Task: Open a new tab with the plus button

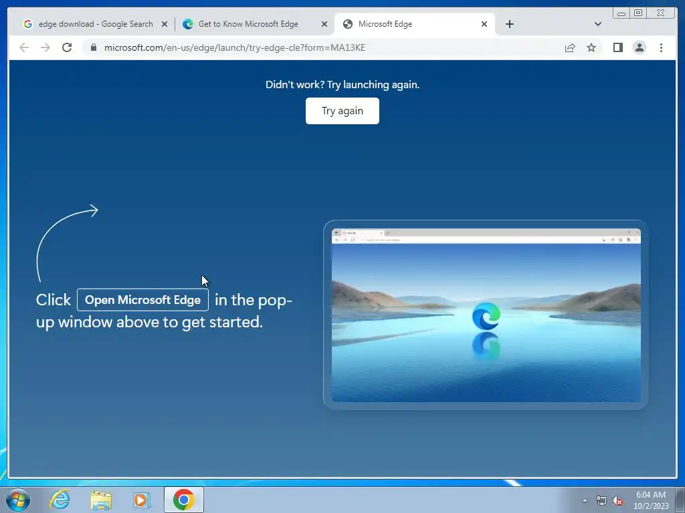Action: click(x=509, y=24)
